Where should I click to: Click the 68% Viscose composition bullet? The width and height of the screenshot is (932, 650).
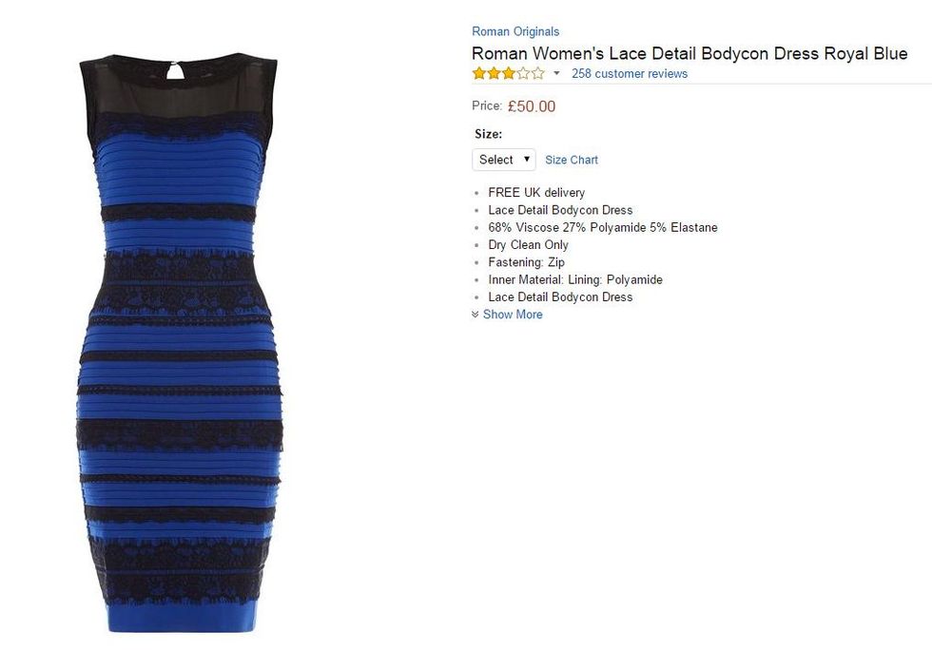603,227
